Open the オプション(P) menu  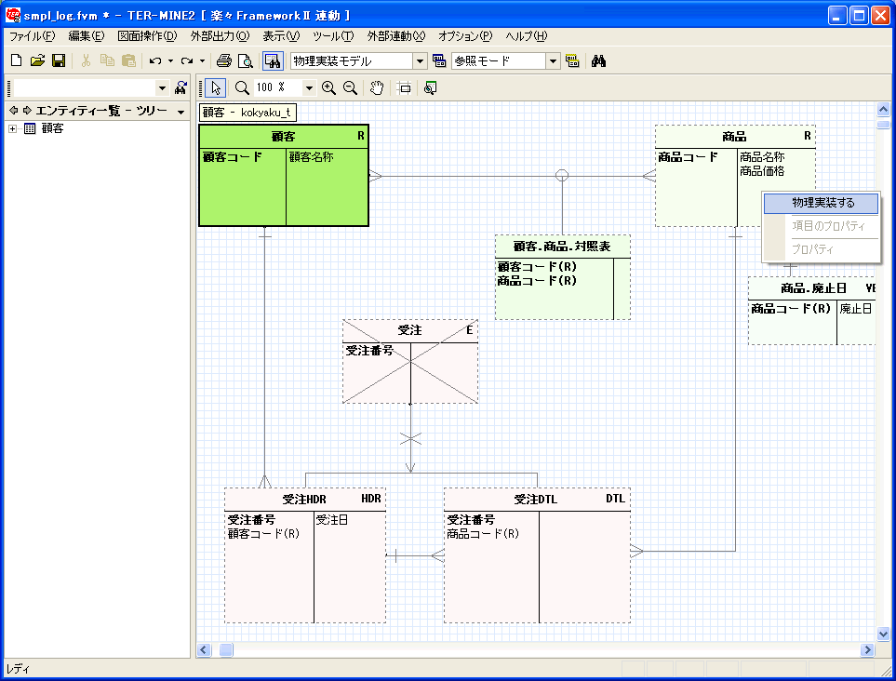tap(465, 36)
